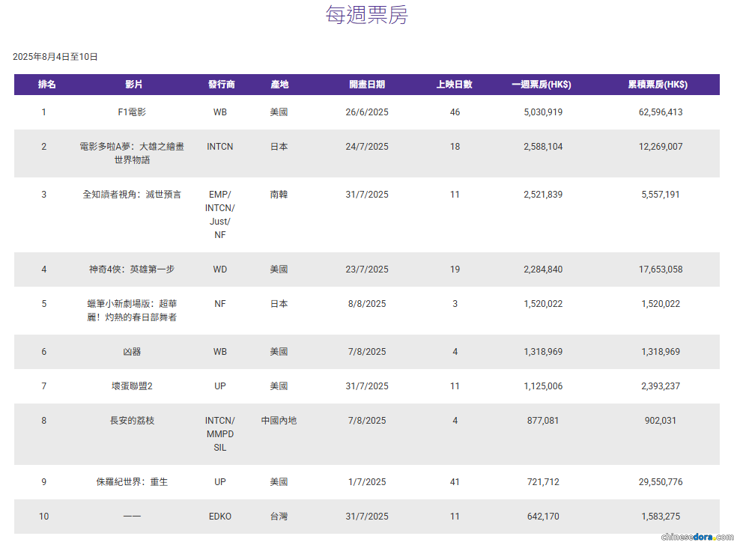Click the date range 2025年8月4日至10日
The width and height of the screenshot is (734, 542).
point(55,57)
